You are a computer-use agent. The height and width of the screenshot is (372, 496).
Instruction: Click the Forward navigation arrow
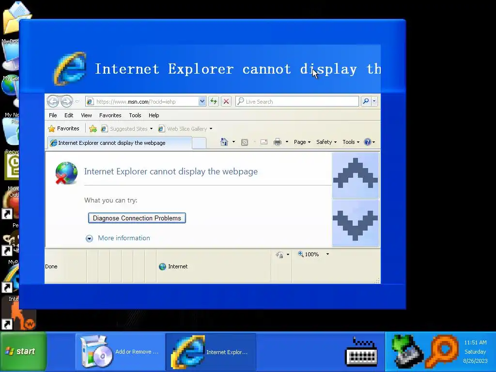pyautogui.click(x=66, y=102)
